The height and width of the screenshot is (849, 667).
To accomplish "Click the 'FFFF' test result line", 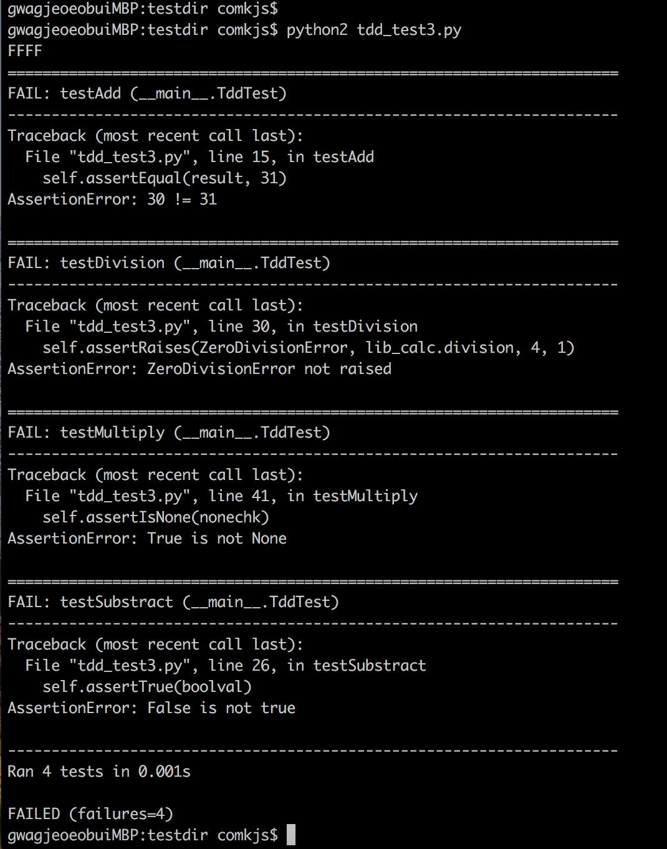I will coord(25,51).
